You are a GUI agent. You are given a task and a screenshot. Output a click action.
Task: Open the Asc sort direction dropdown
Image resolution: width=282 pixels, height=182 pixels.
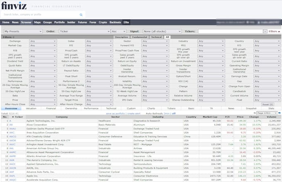point(118,31)
